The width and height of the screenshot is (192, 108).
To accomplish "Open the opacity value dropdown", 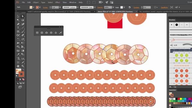I will point(113,7).
